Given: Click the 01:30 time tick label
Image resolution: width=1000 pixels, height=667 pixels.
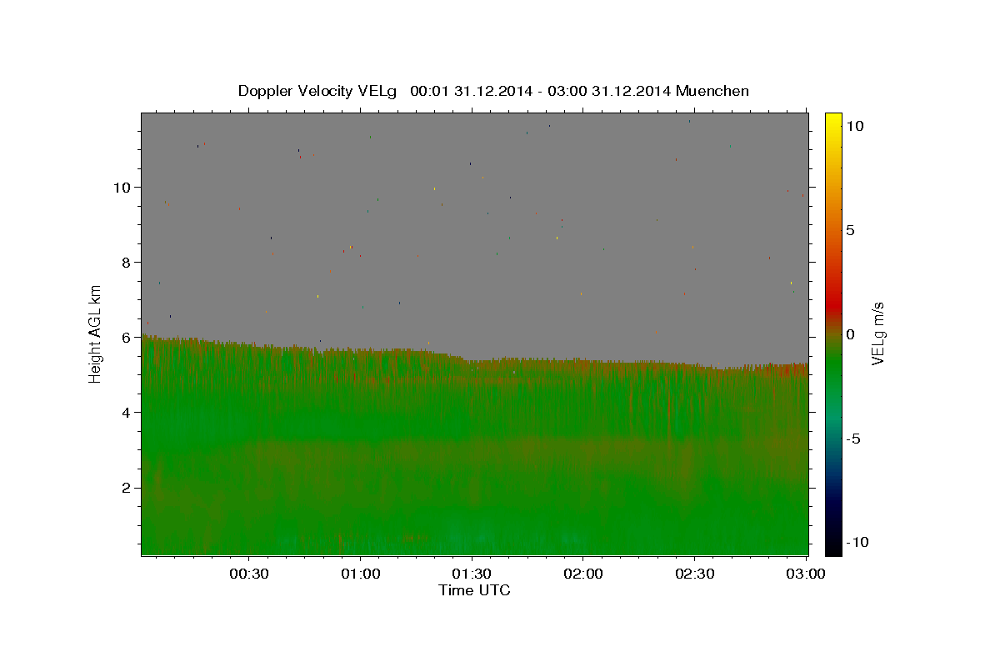Looking at the screenshot, I should [x=472, y=574].
